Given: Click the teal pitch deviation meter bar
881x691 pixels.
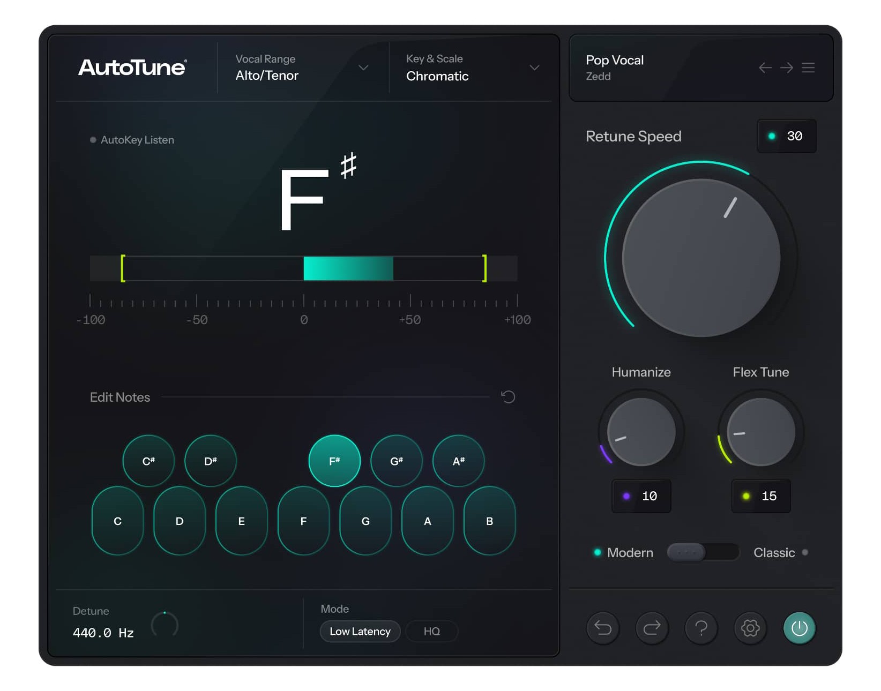Looking at the screenshot, I should click(348, 268).
